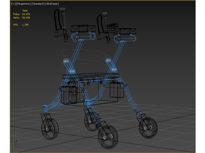
Task: Click the XYZ axis gizmo
Action: [16, 144]
